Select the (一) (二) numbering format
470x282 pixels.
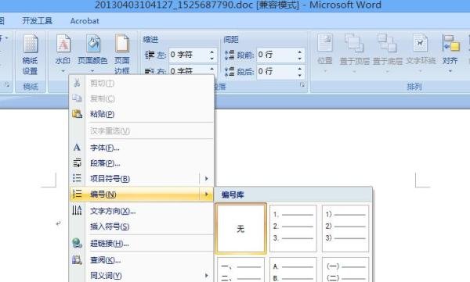(345, 270)
